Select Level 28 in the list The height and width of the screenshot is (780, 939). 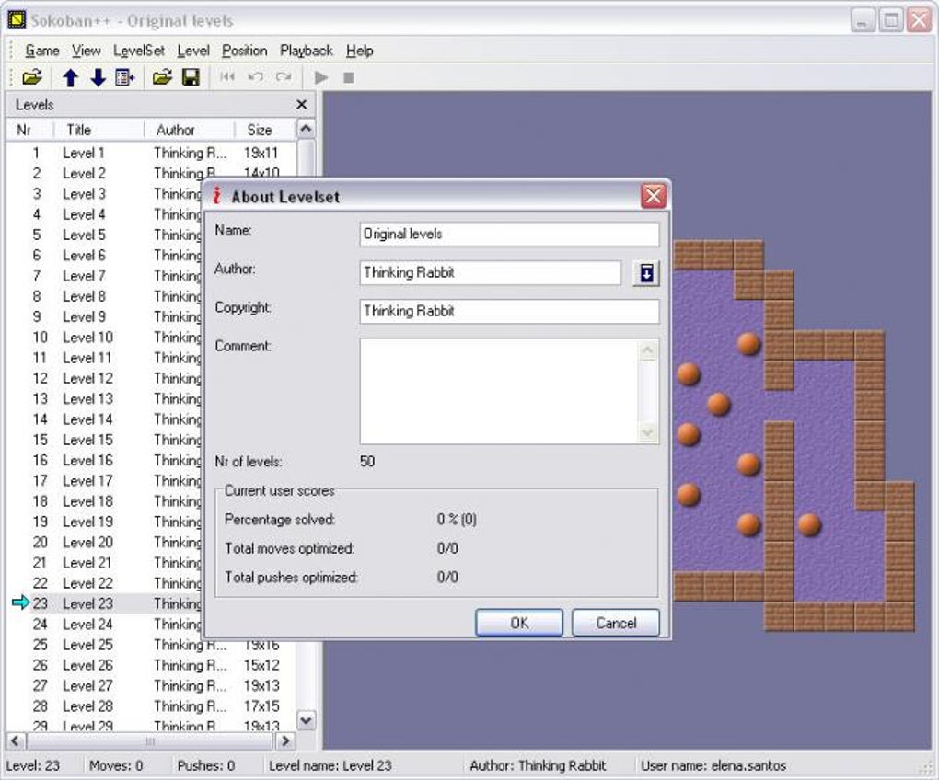(151, 706)
